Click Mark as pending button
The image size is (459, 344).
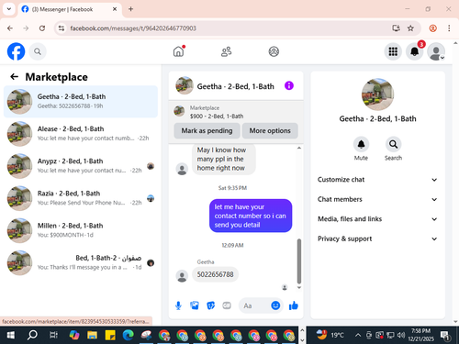[x=207, y=131]
